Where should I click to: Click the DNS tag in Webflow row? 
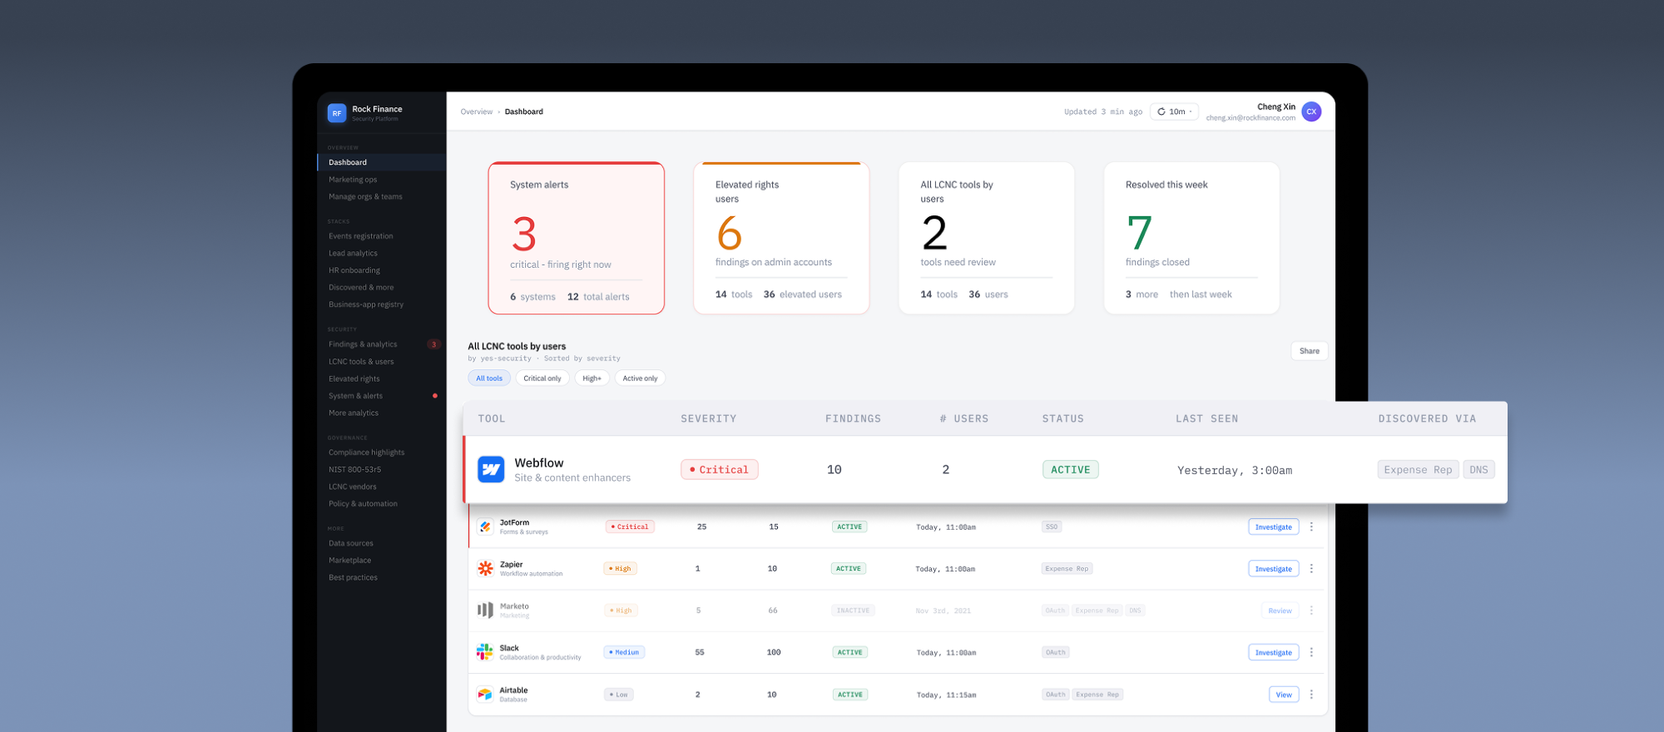1478,469
